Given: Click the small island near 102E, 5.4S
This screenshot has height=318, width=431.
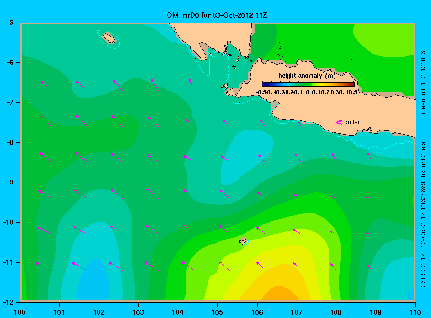Looking at the screenshot, I should 109,38.
